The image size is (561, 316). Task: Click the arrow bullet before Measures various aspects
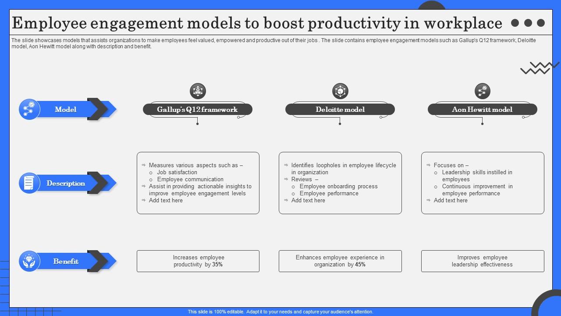click(142, 165)
